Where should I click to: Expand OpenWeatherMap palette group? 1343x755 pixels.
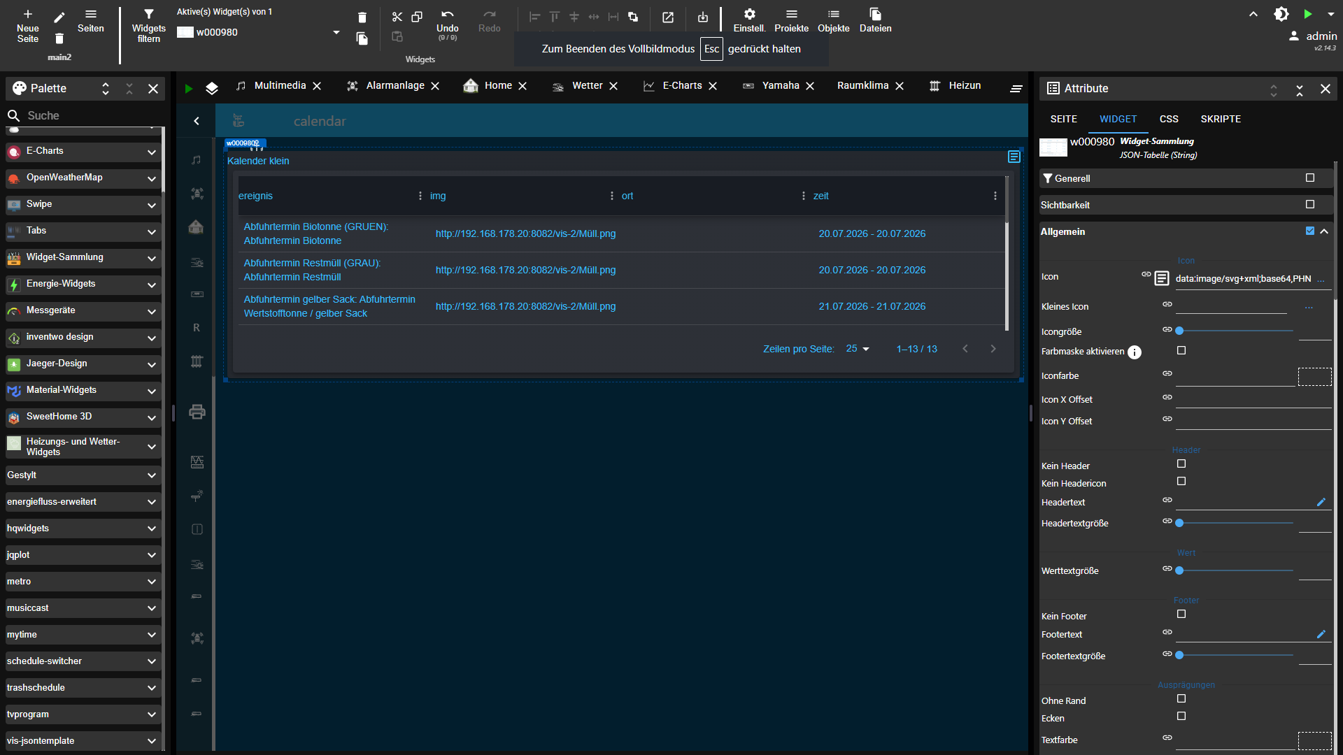(83, 178)
